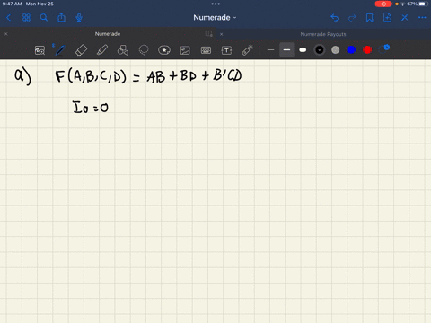Viewport: 431px width, 323px height.
Task: Go back with the left chevron
Action: [8, 18]
